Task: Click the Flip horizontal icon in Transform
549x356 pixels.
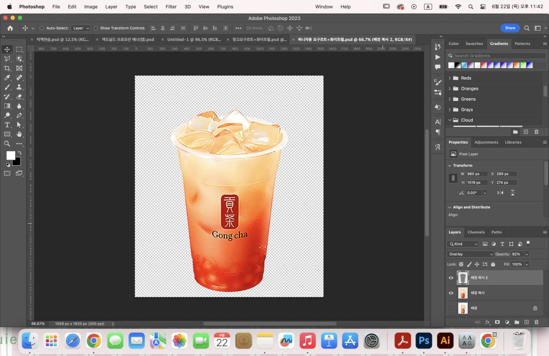Action: pyautogui.click(x=500, y=192)
